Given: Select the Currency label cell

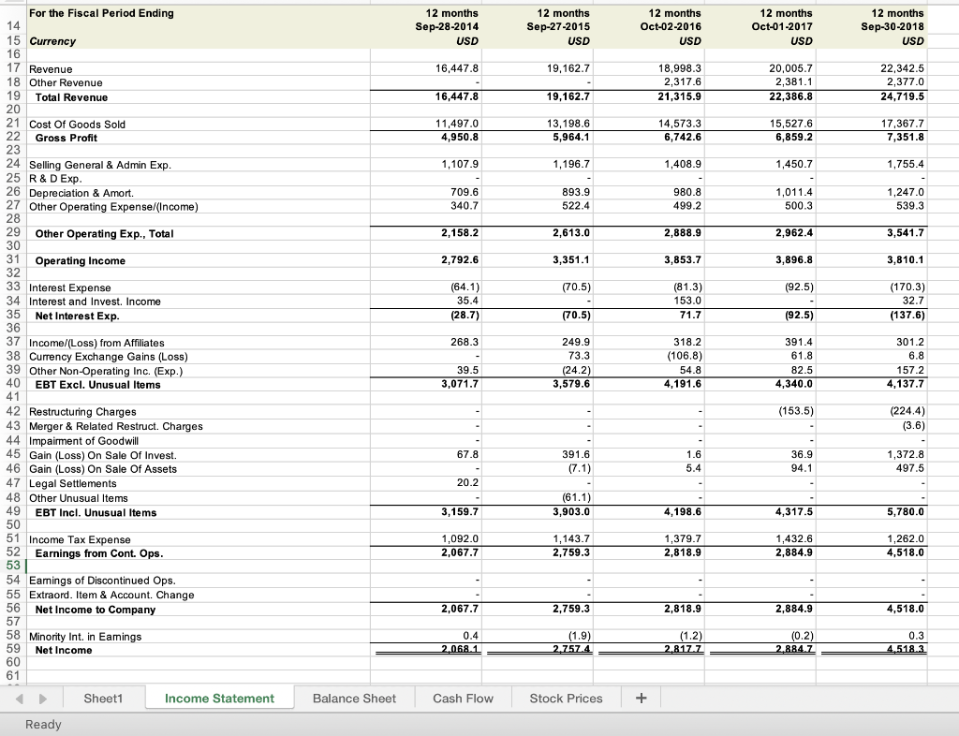Looking at the screenshot, I should tap(50, 41).
